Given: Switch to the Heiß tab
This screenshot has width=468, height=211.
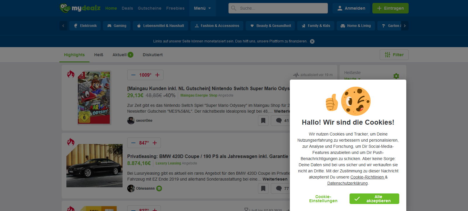Looking at the screenshot, I should click(x=99, y=55).
